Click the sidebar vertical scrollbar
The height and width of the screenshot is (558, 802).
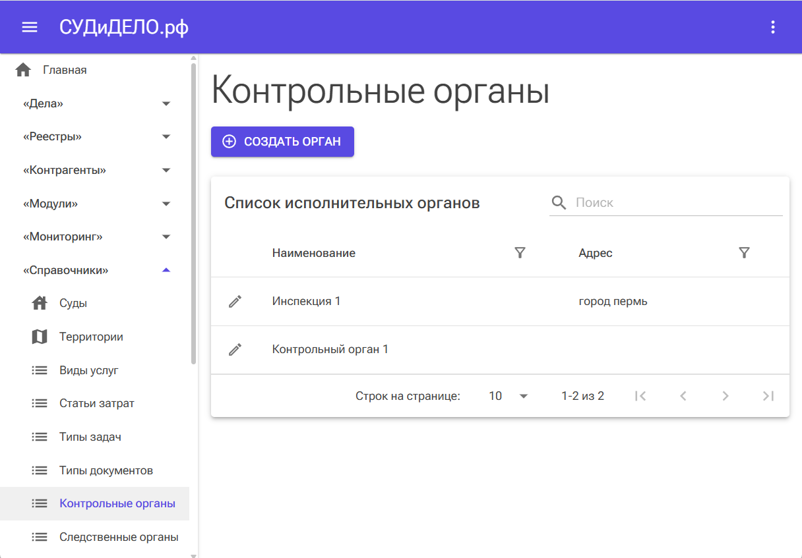point(193,211)
